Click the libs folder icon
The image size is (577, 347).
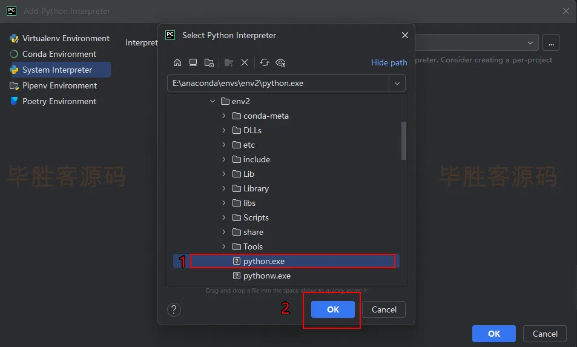coord(237,203)
